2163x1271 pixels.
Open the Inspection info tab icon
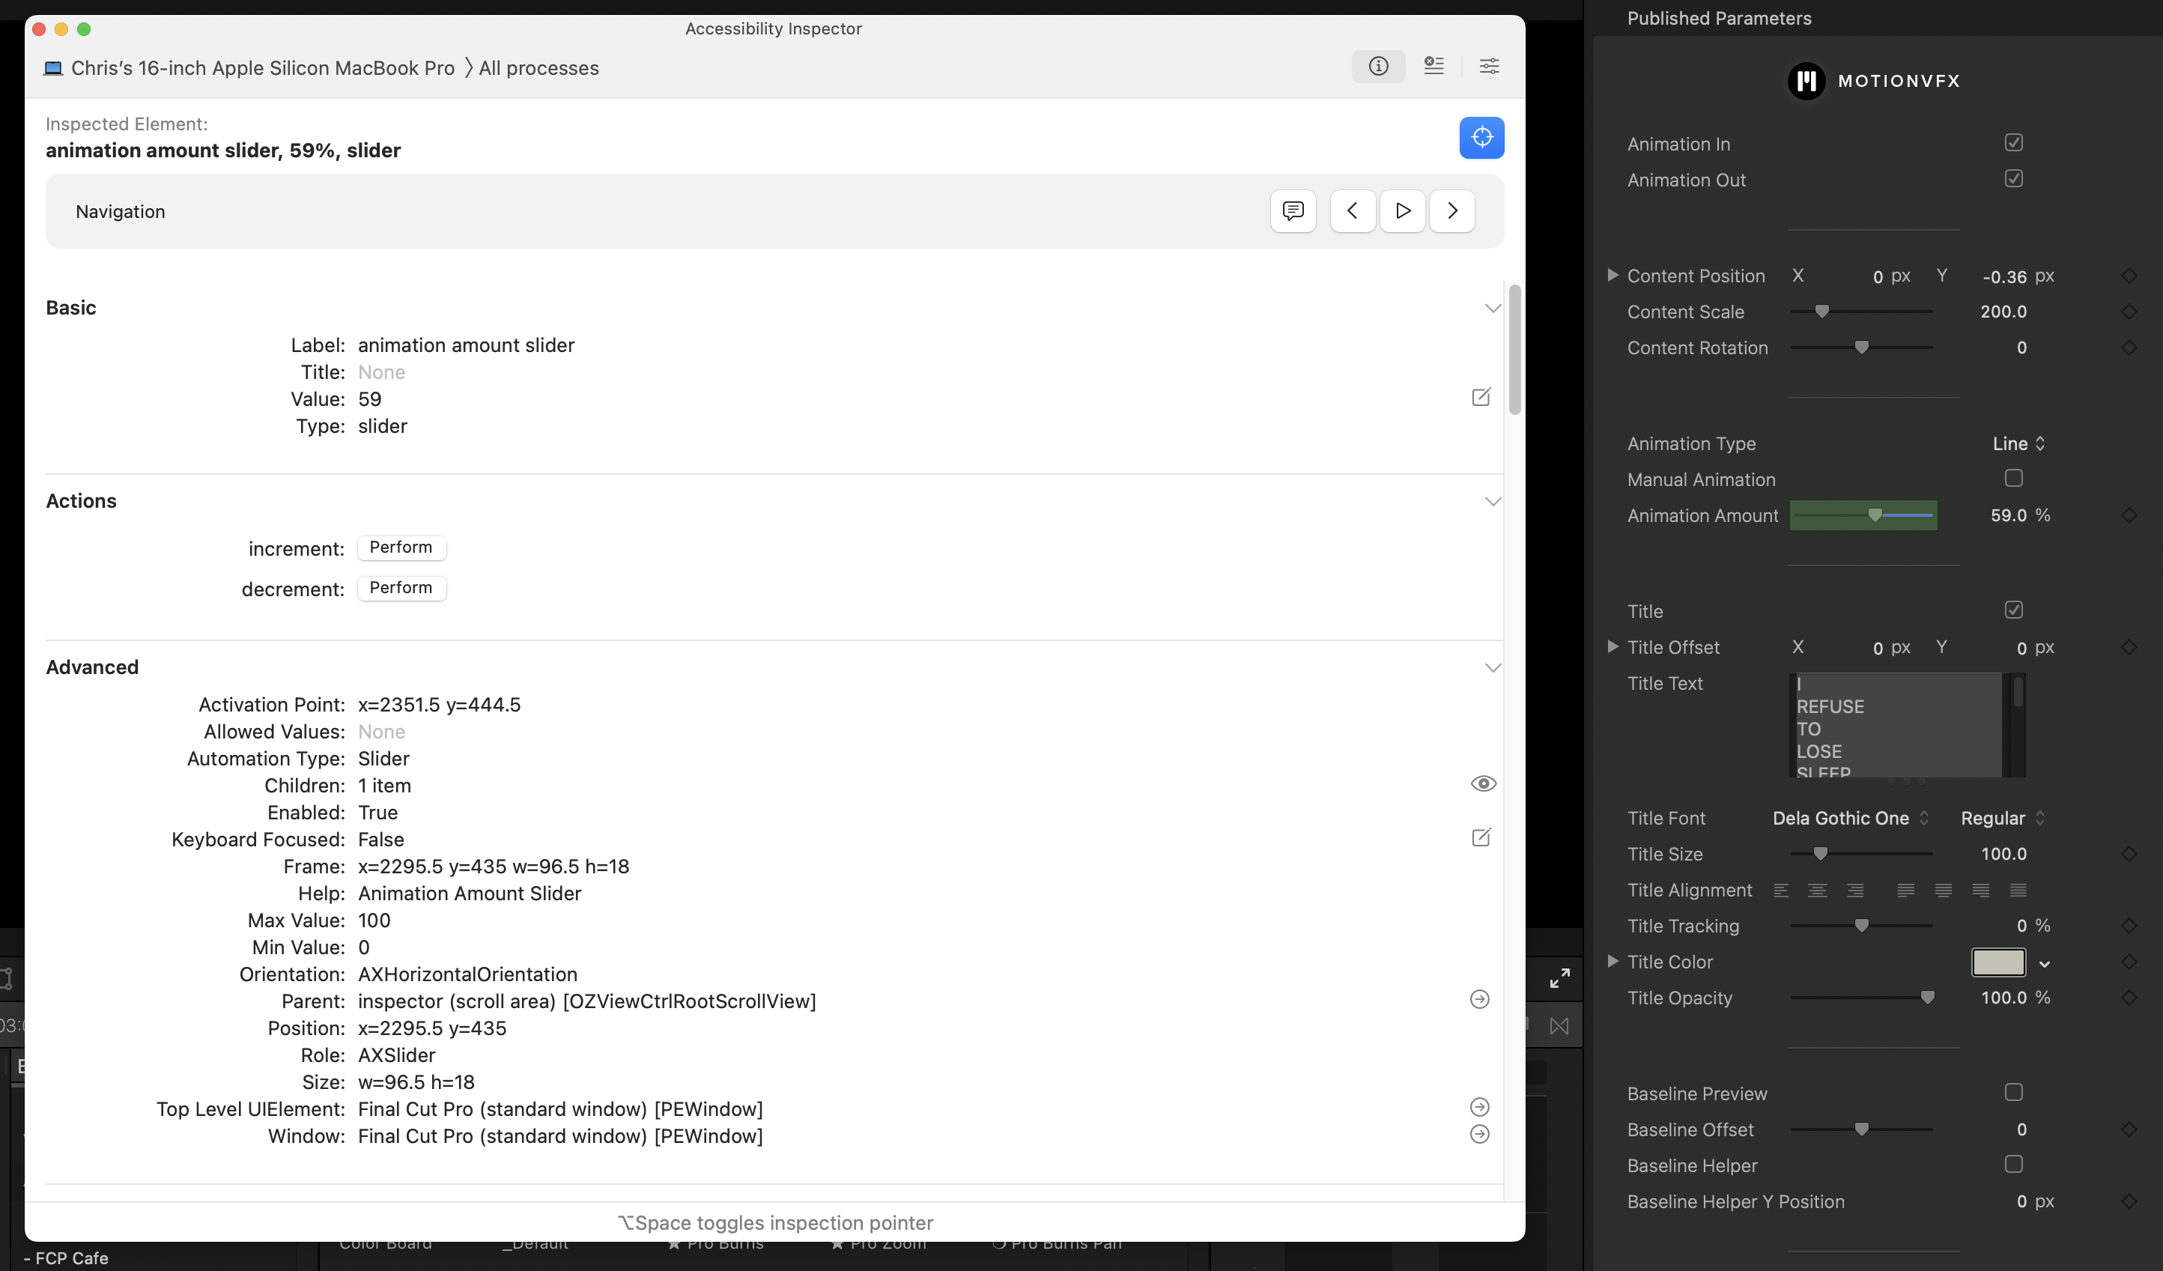pyautogui.click(x=1379, y=66)
